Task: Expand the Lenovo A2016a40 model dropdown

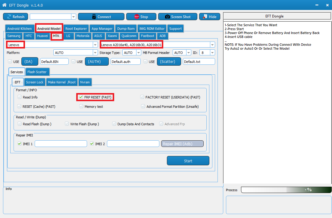Action: tap(212, 45)
